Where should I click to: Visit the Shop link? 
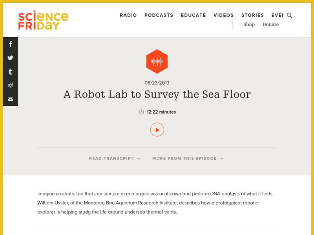pyautogui.click(x=249, y=24)
